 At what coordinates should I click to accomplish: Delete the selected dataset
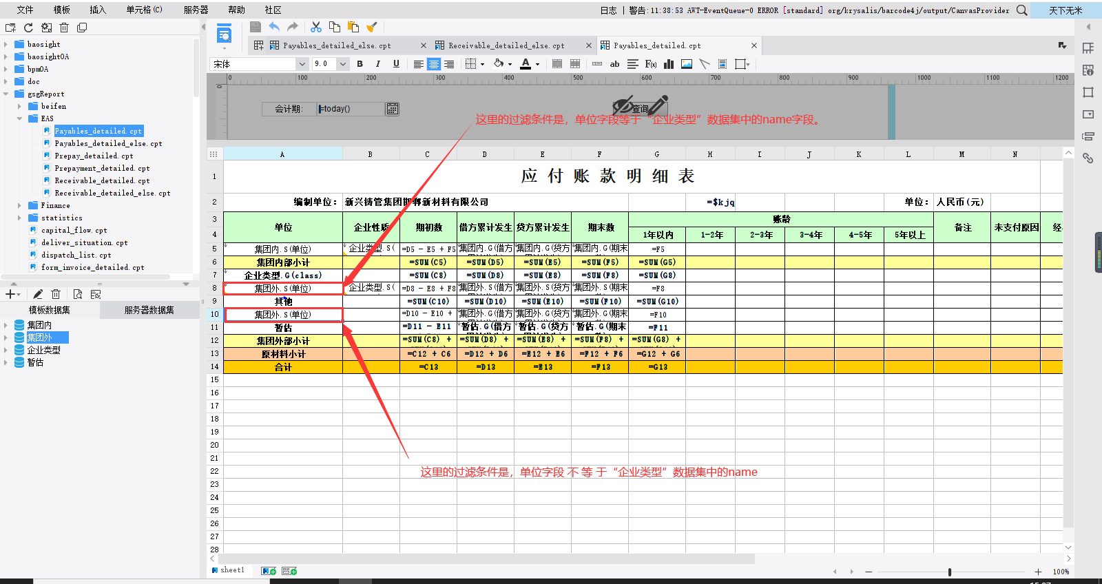click(56, 294)
